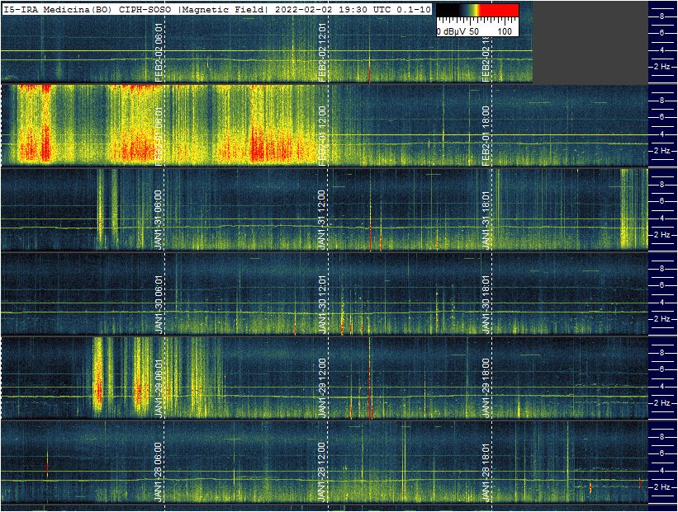Click the spectrogram header title text
Screen dimensions: 678x512
click(216, 8)
